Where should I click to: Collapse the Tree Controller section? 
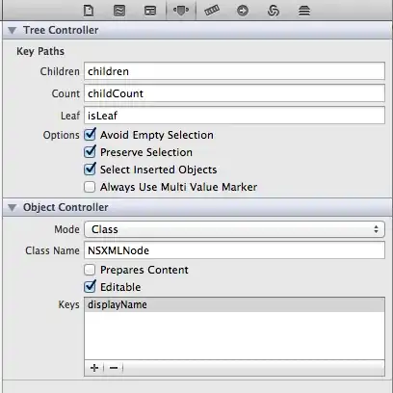tap(13, 30)
